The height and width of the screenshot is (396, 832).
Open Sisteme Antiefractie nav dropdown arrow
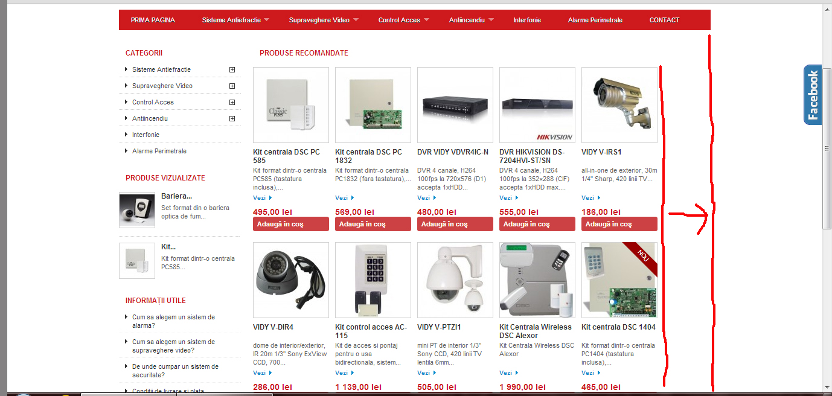[266, 20]
